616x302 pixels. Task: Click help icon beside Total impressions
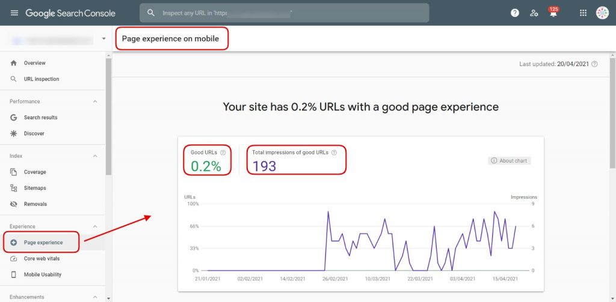pyautogui.click(x=334, y=153)
